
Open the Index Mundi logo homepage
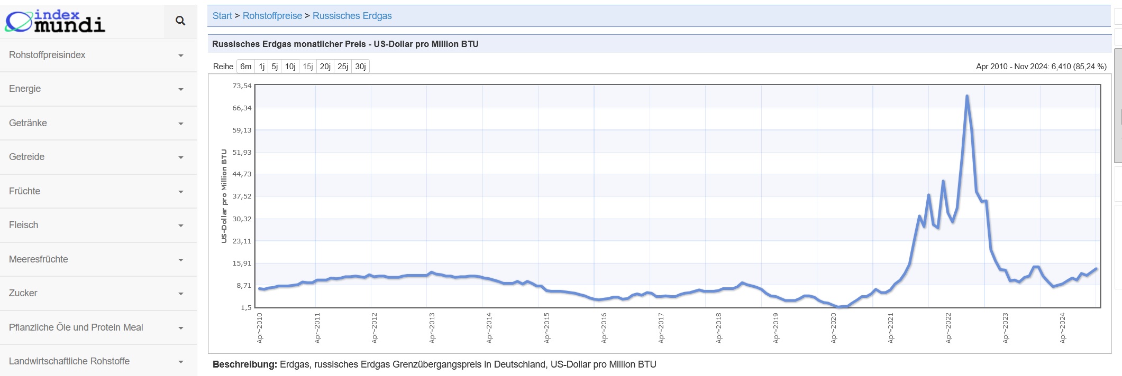(55, 22)
